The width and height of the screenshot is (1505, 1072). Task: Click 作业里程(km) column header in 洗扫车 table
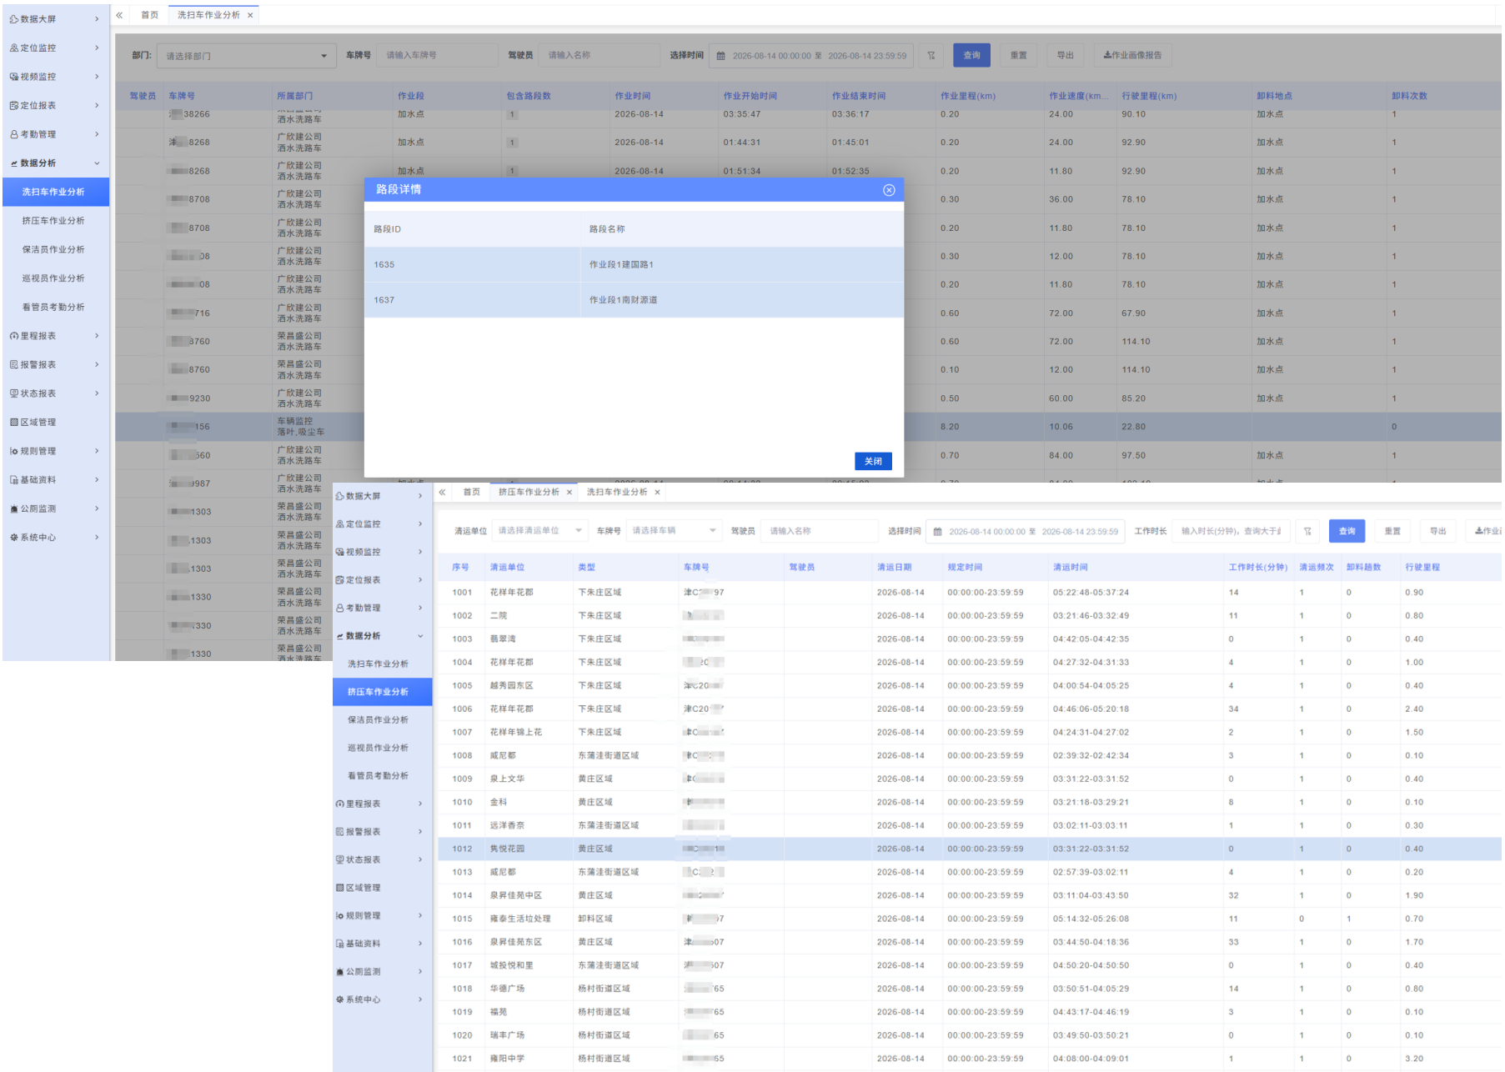click(967, 96)
